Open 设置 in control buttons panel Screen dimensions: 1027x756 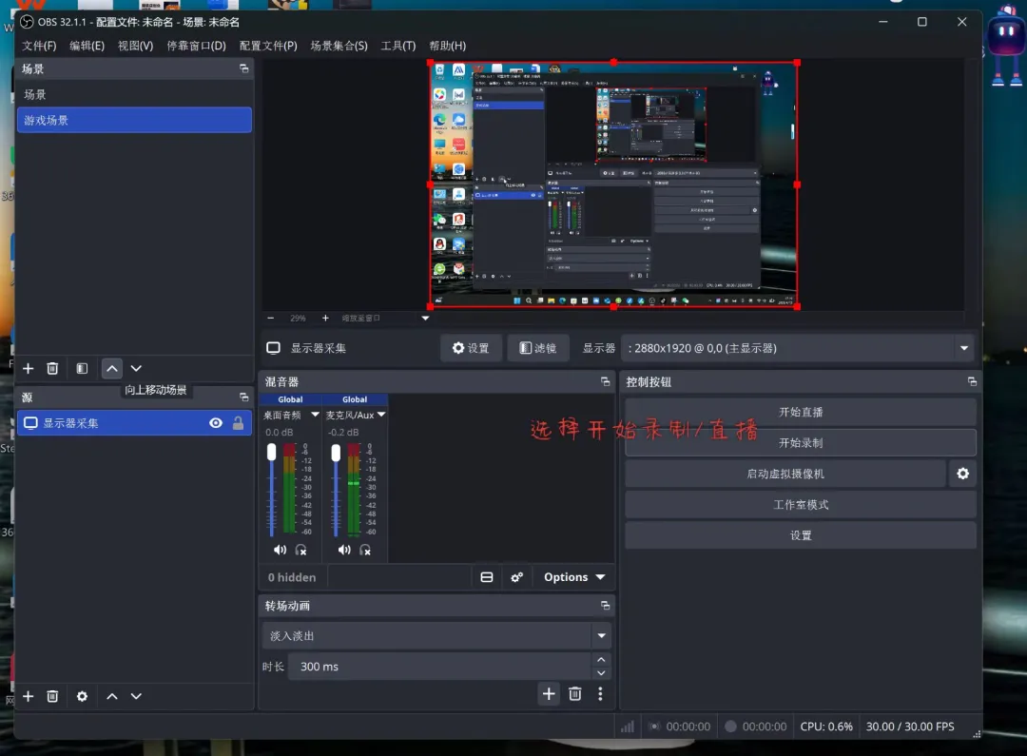click(x=801, y=534)
